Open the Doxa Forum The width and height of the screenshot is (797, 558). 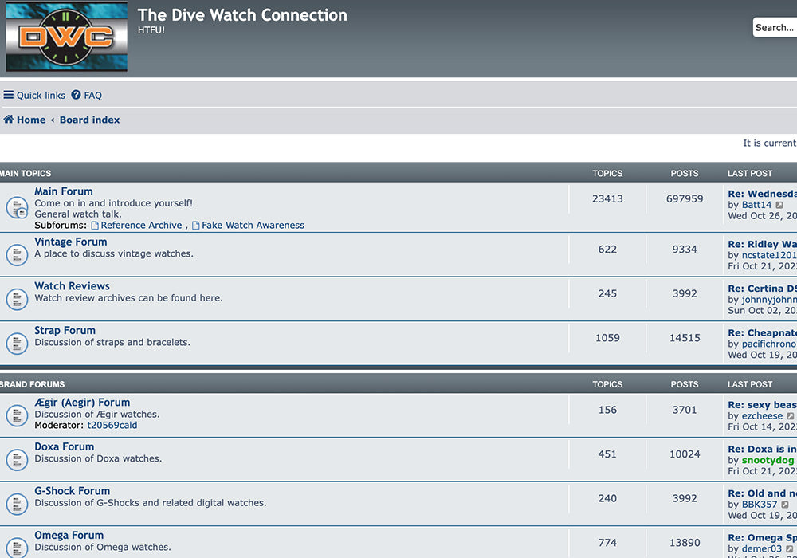(x=64, y=446)
